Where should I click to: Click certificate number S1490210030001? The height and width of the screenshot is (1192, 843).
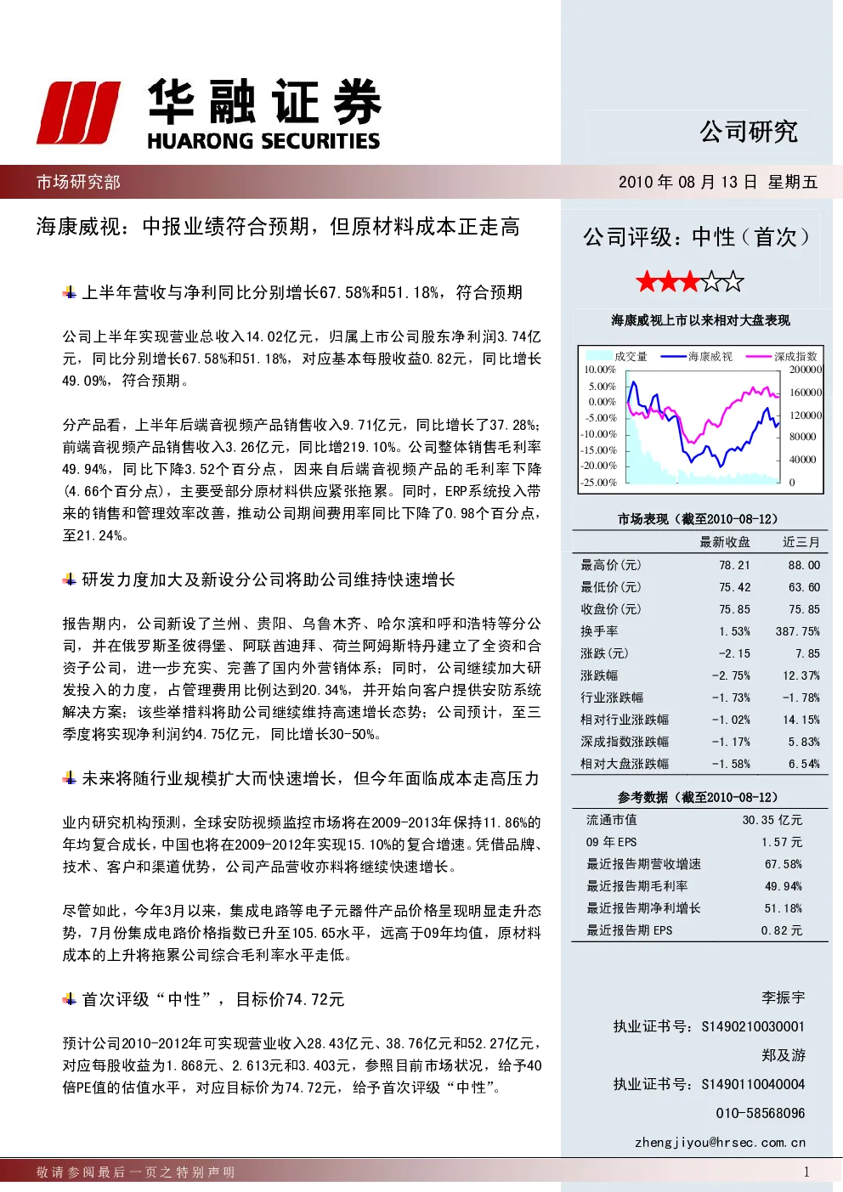(x=753, y=1026)
